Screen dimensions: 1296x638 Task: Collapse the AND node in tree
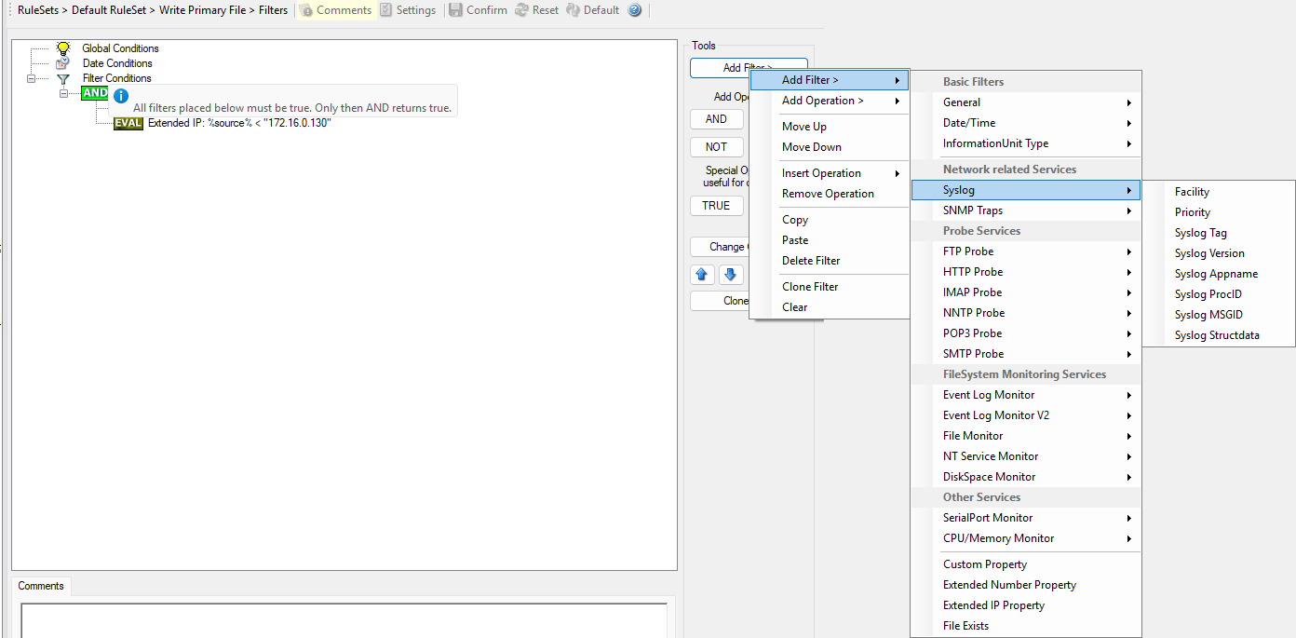64,93
